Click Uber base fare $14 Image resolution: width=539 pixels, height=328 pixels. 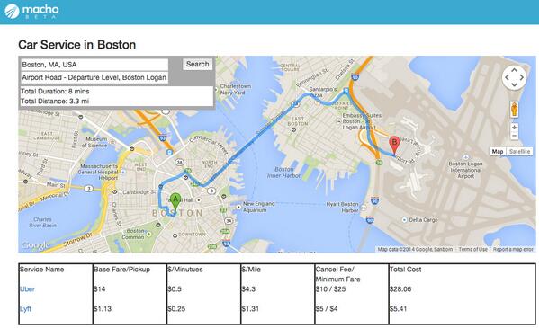99,289
